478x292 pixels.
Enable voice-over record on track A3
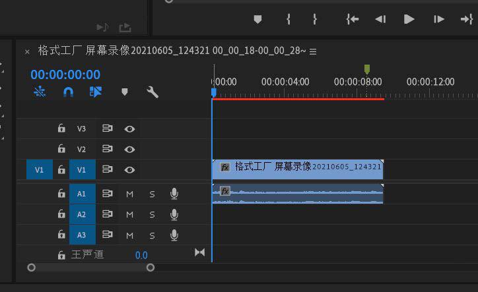point(174,235)
